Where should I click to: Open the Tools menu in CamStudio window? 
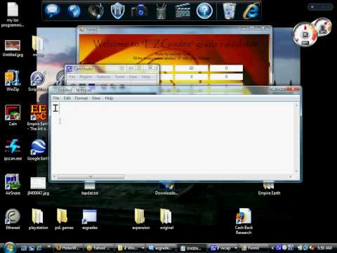coord(119,77)
